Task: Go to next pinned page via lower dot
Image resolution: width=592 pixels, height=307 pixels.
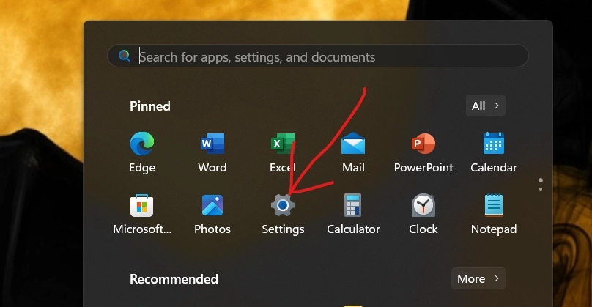Action: 541,189
